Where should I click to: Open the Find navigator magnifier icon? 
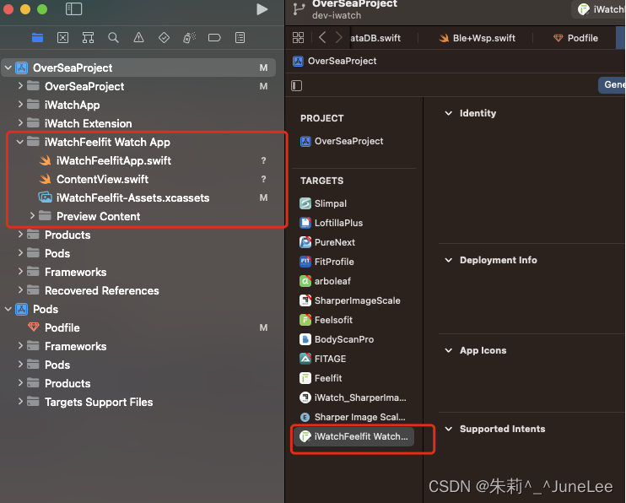coord(113,38)
